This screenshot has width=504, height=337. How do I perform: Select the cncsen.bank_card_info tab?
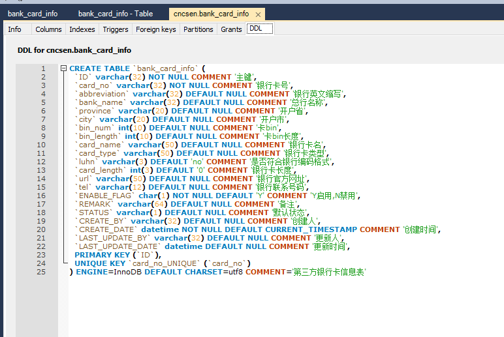(x=210, y=14)
